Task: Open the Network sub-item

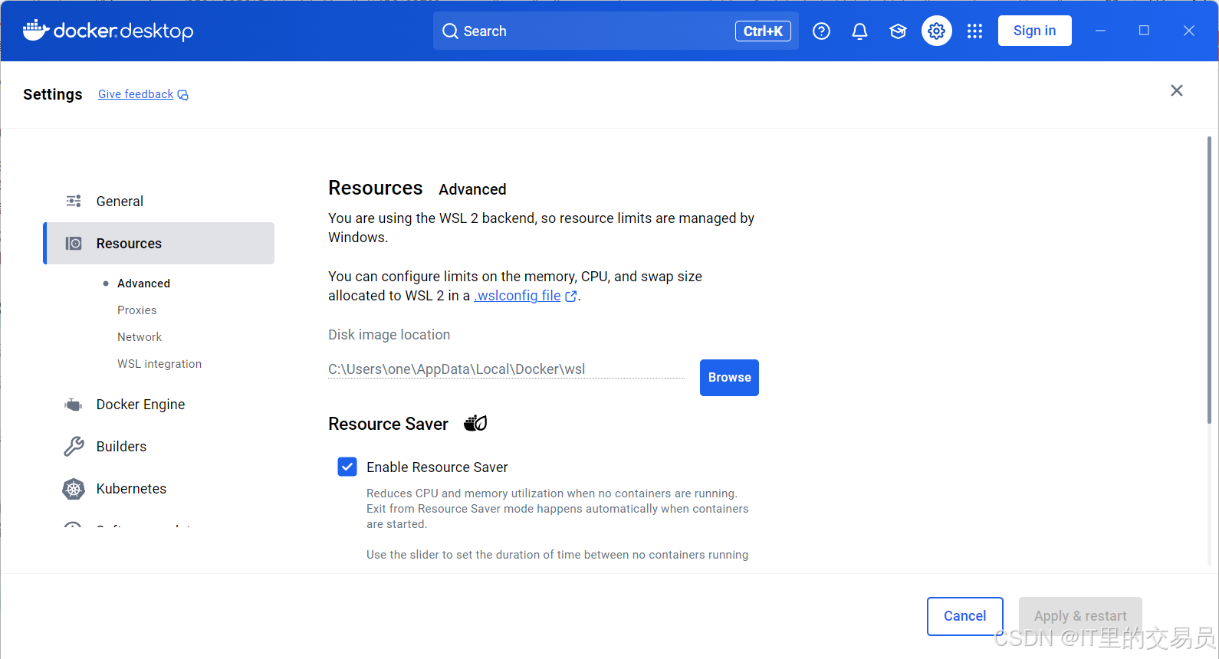Action: pos(140,337)
